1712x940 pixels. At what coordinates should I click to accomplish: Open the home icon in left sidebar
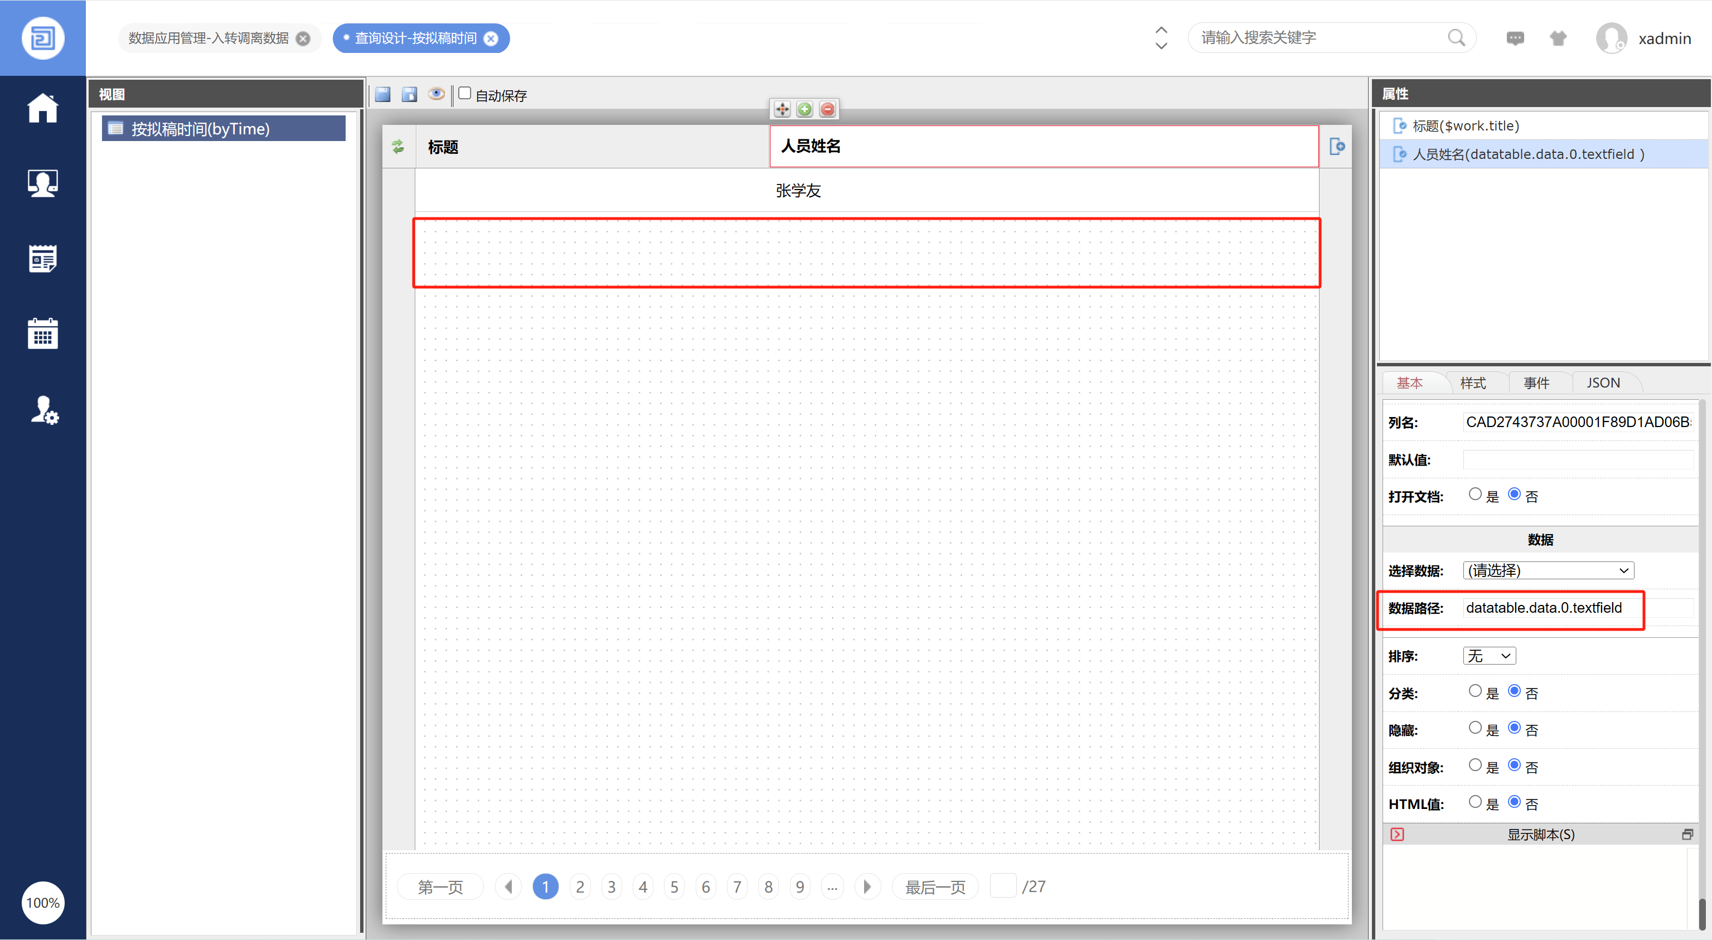(x=42, y=108)
